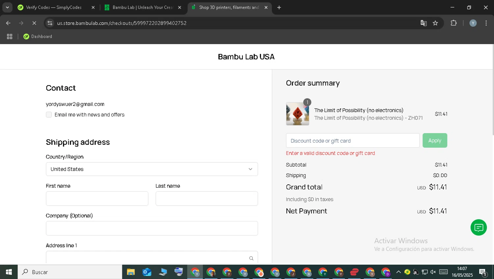This screenshot has height=279, width=494.
Task: Open Chrome profile R taskbar icon
Action: point(307,272)
